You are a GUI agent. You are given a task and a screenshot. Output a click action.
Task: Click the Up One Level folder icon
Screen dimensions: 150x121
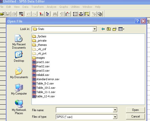pos(109,29)
